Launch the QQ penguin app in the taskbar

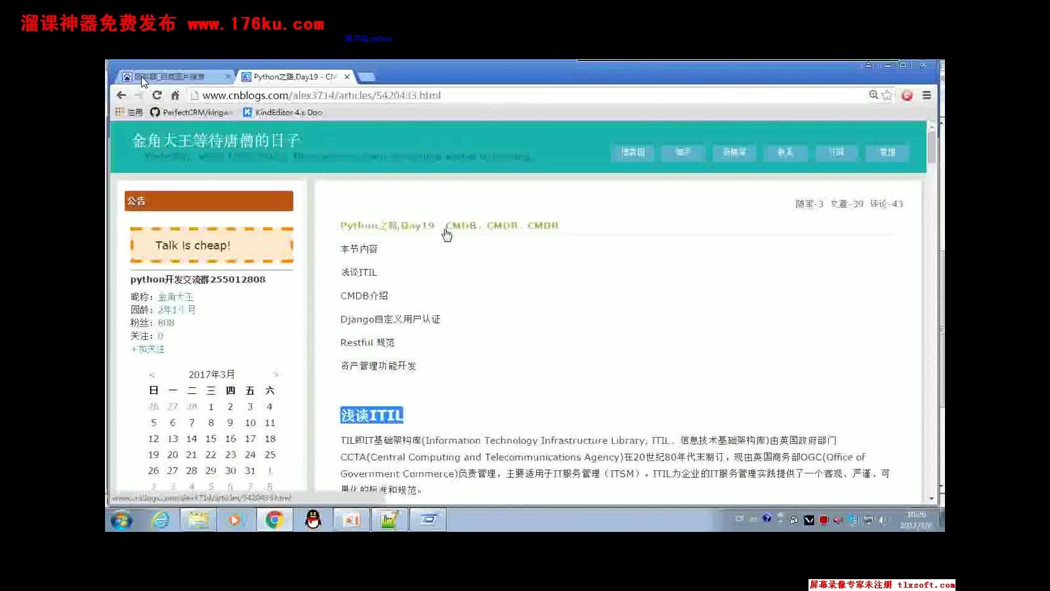point(313,519)
